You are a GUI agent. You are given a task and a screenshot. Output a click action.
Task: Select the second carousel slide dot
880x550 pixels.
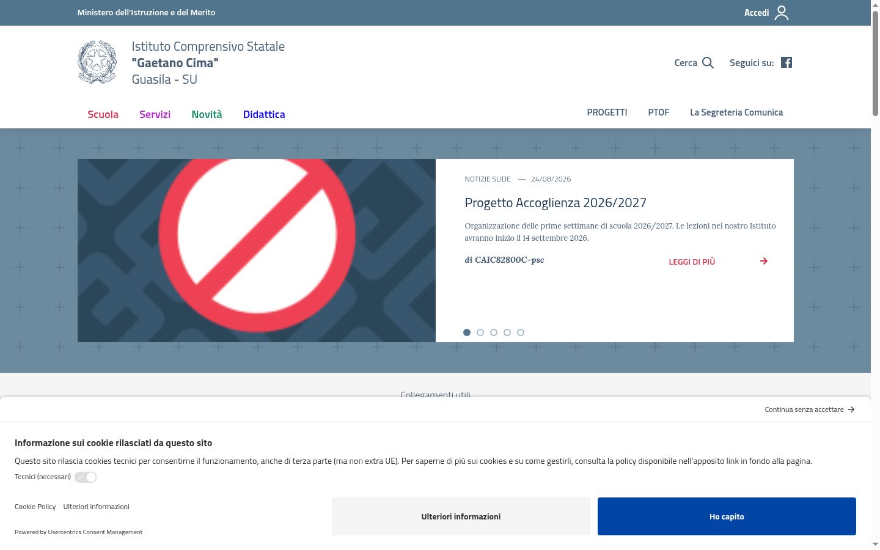[x=480, y=332]
